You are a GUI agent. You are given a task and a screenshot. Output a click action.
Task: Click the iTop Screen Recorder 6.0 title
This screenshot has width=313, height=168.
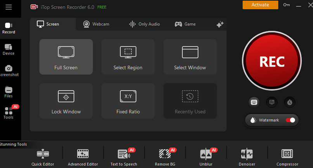(x=67, y=7)
